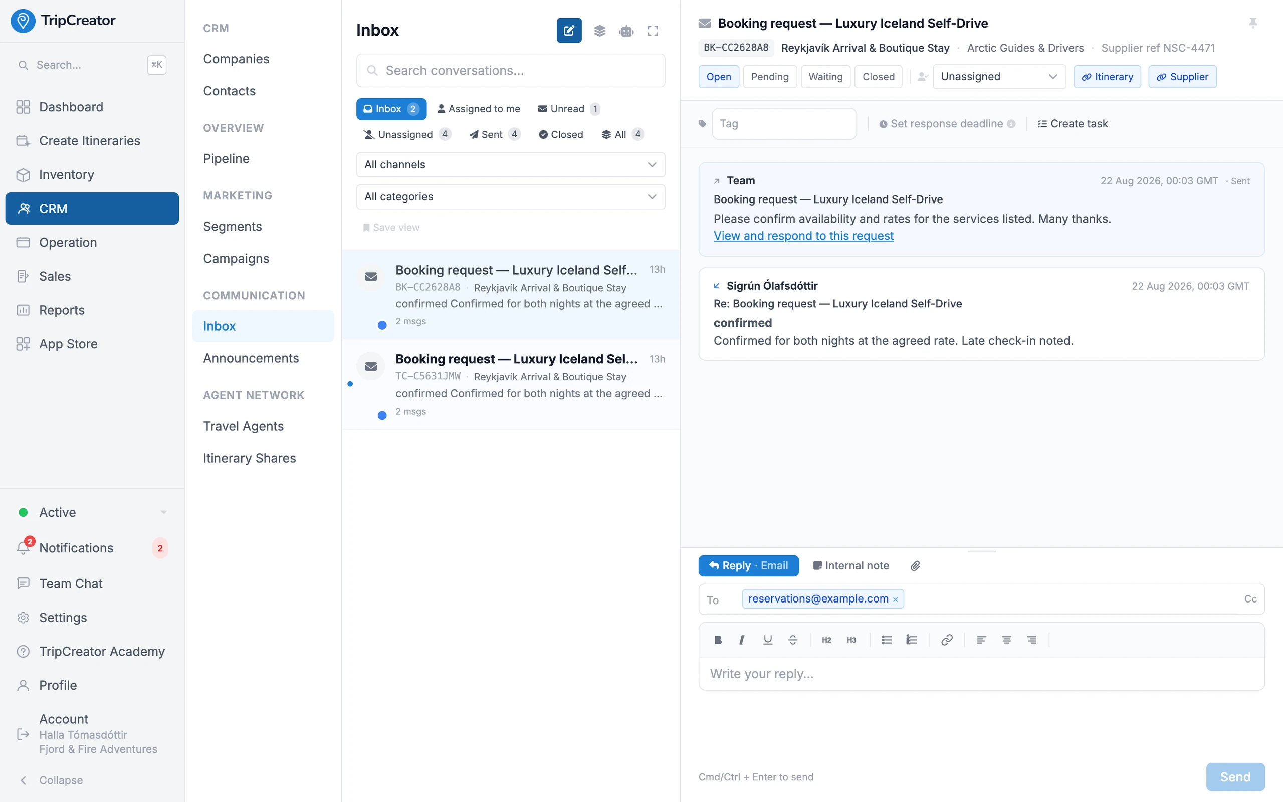Focus the Search conversations field
Image resolution: width=1283 pixels, height=802 pixels.
(511, 71)
